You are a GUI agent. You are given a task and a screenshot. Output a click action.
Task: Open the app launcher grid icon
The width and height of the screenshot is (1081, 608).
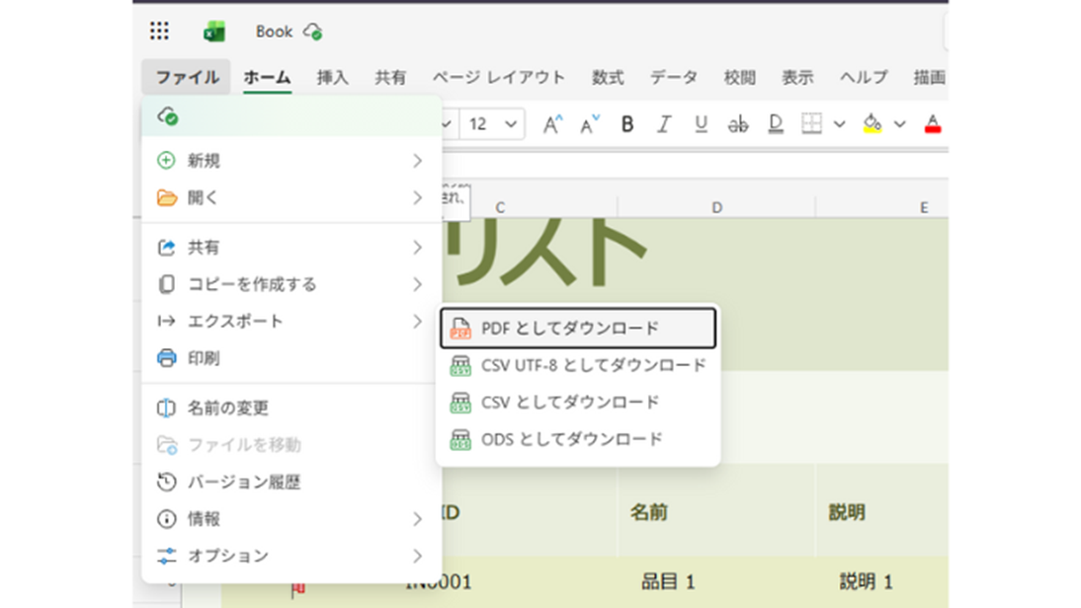coord(159,32)
